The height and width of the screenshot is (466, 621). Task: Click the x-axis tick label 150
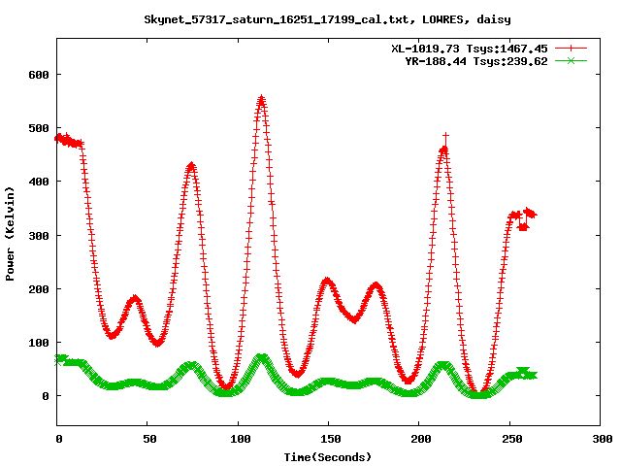click(330, 439)
